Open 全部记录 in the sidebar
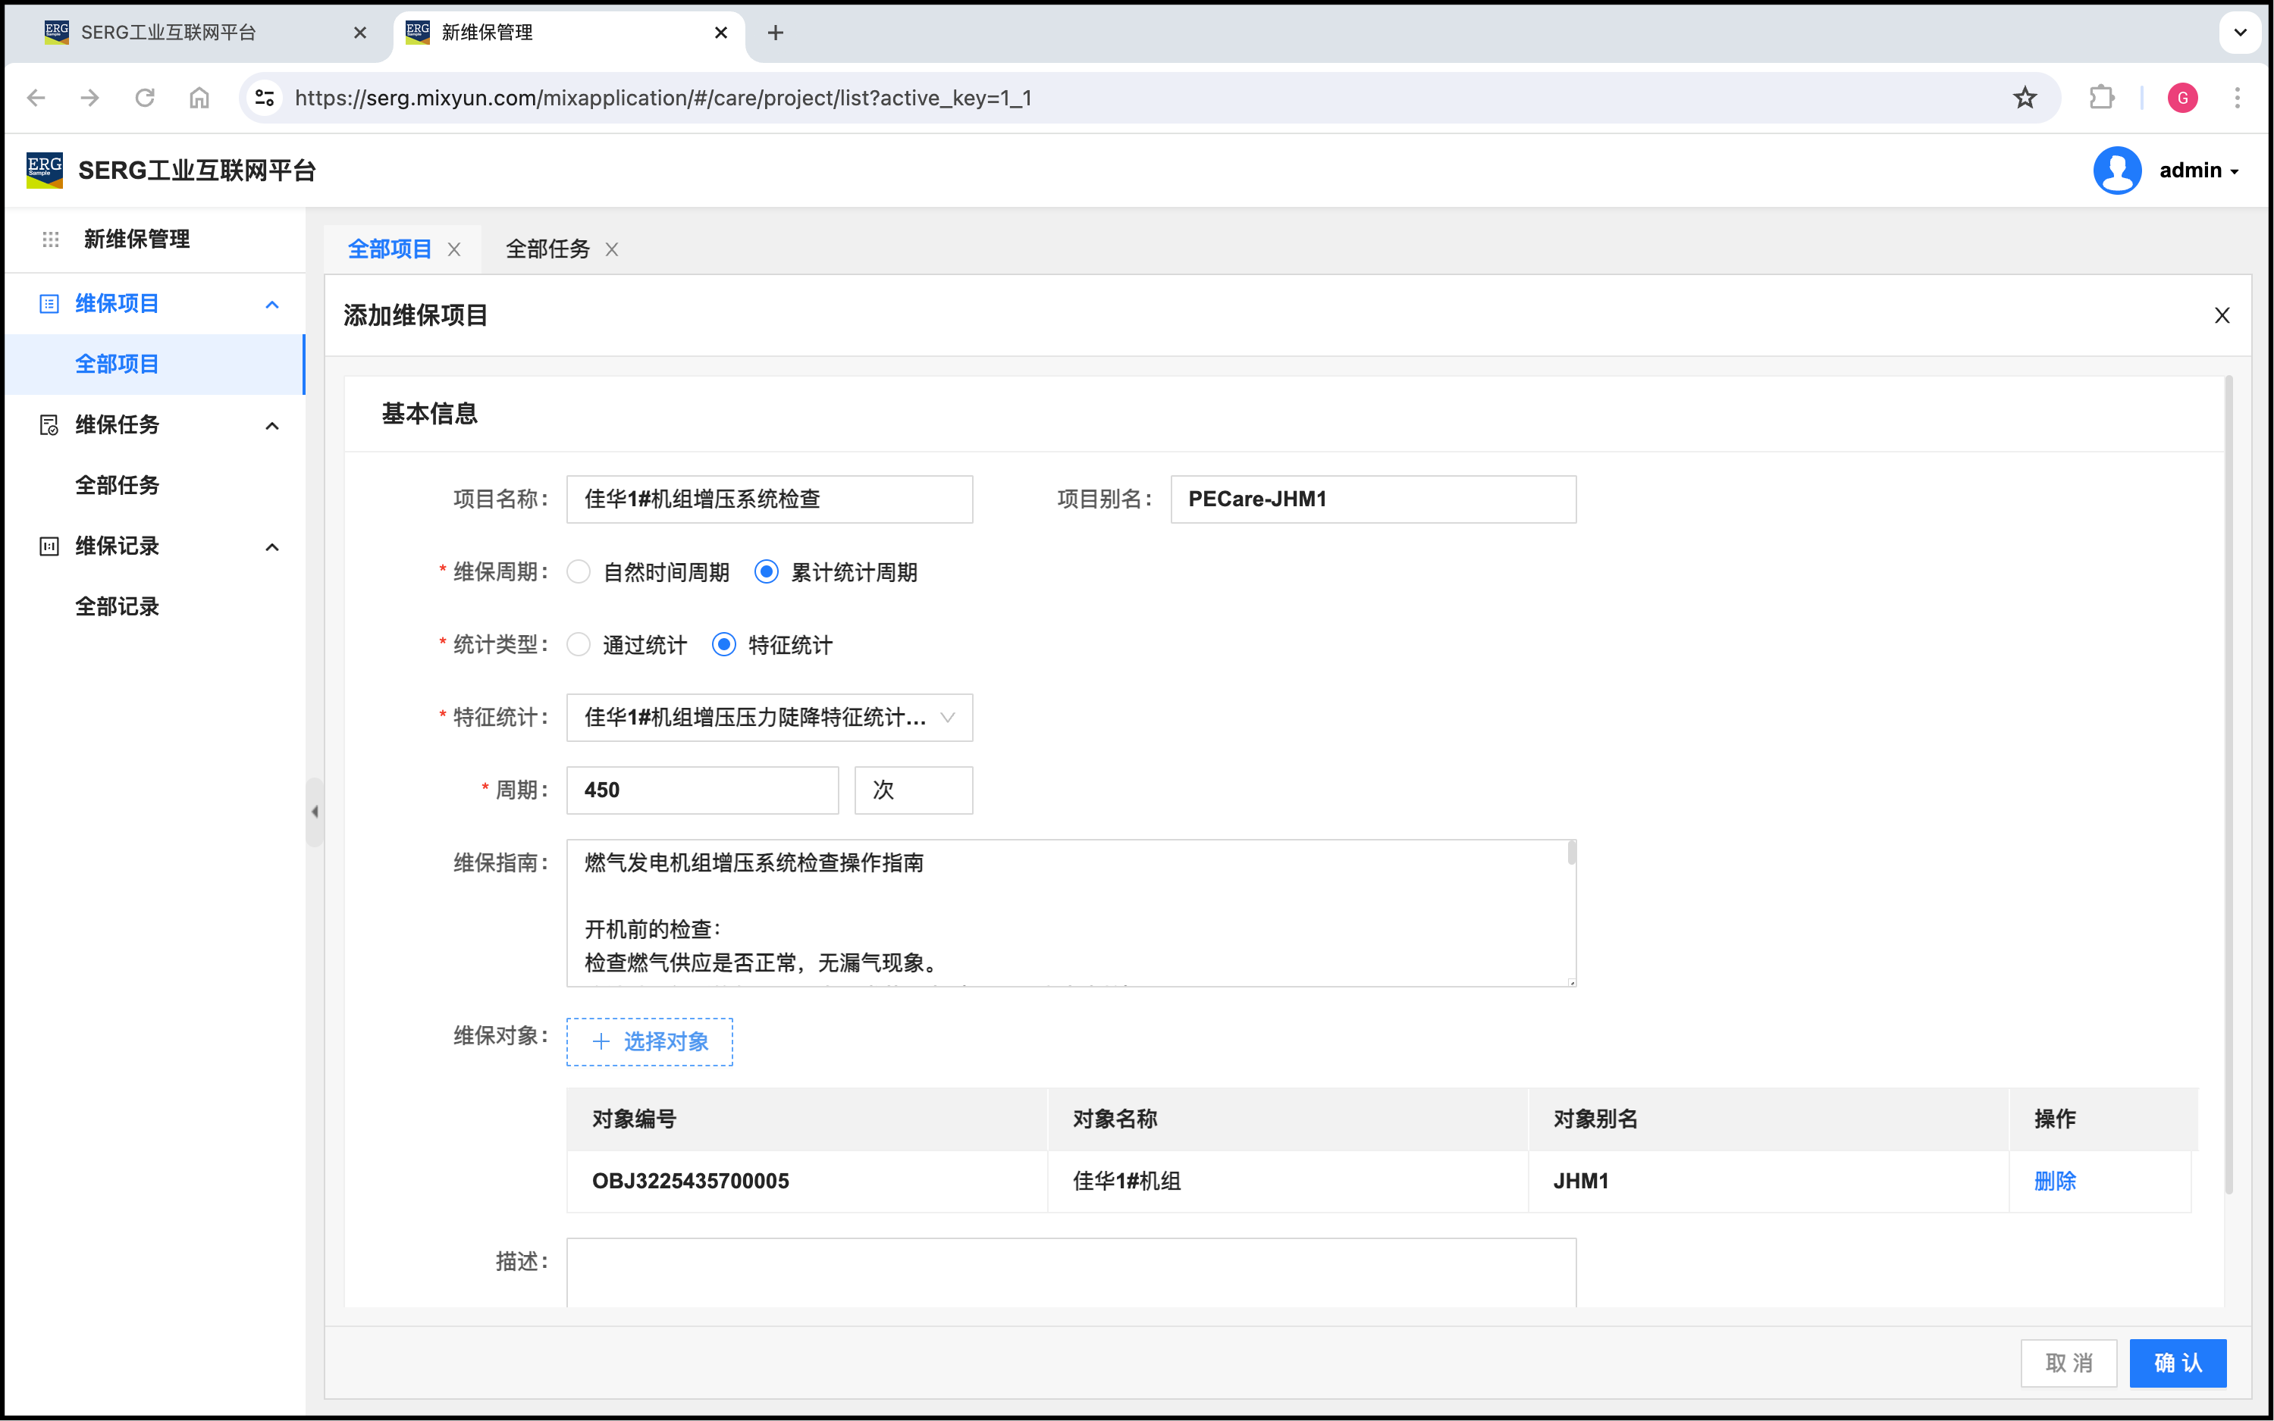 point(118,606)
